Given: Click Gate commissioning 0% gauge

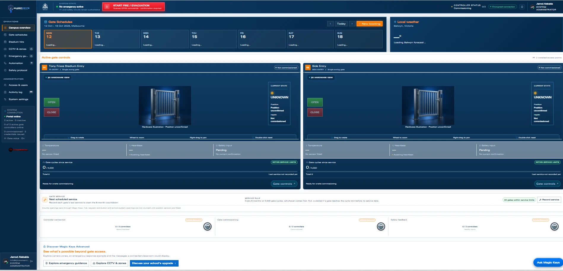Looking at the screenshot, I should click(381, 226).
